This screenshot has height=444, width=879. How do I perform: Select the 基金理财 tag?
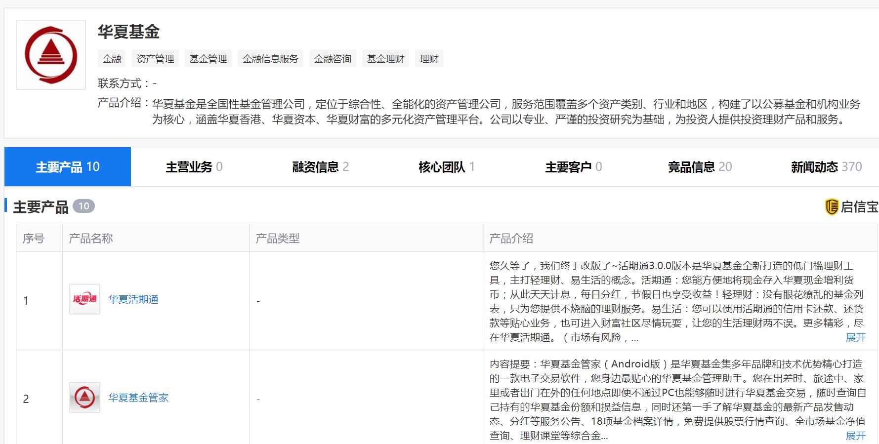tap(385, 59)
